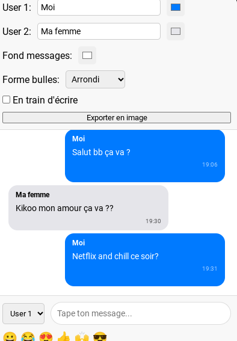Open the Forme bulles dropdown
This screenshot has width=237, height=341.
[x=95, y=79]
